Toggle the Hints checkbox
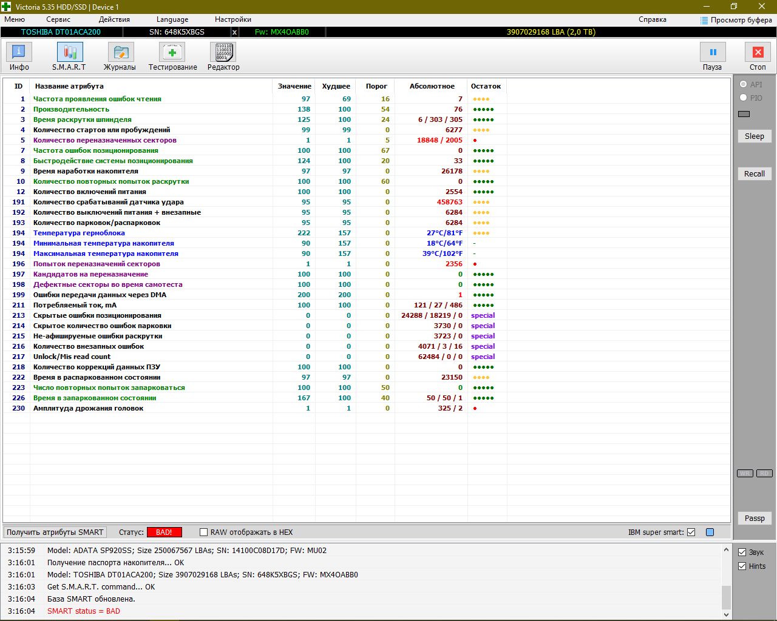The width and height of the screenshot is (777, 621). click(742, 566)
